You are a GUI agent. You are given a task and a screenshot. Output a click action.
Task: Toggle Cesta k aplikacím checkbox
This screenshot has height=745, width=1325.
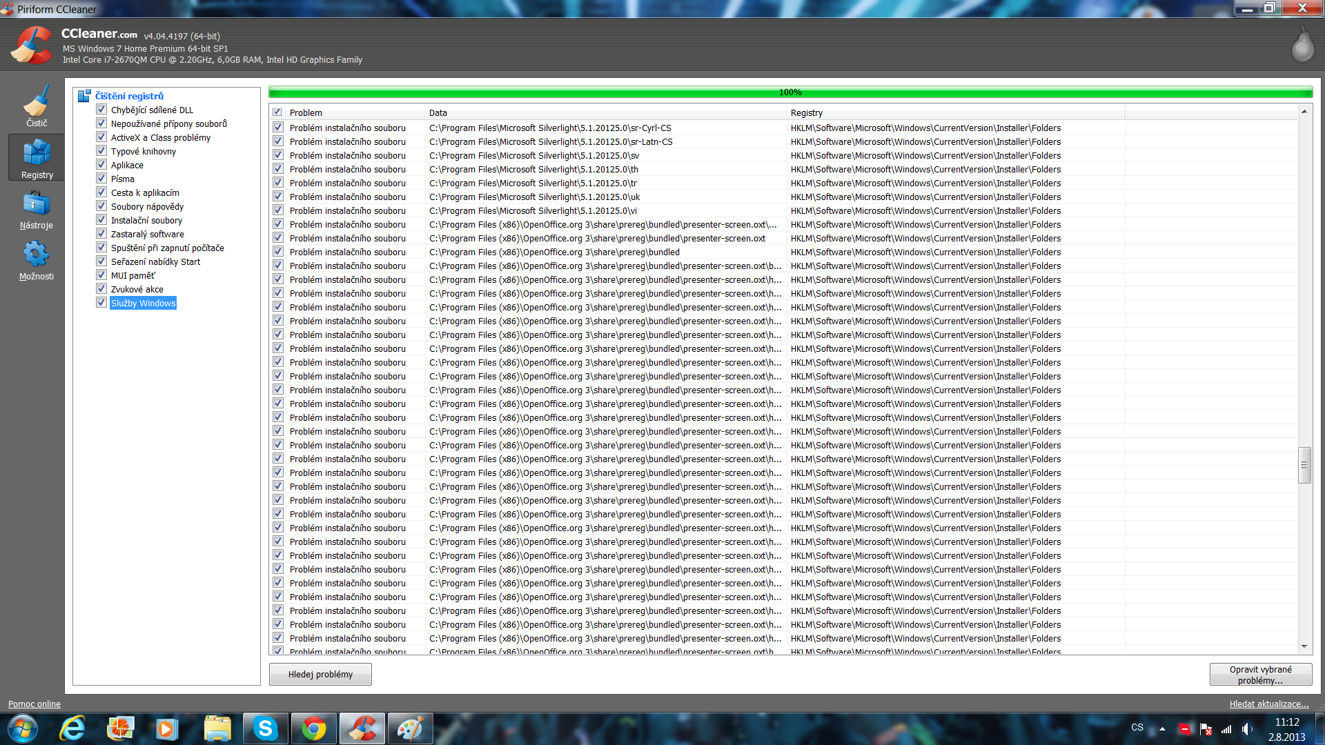101,192
